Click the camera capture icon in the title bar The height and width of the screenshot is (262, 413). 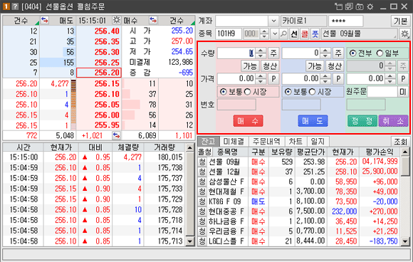(x=360, y=6)
